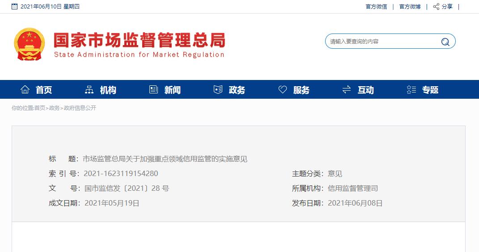The image size is (479, 252).
Task: Open the 新闻 menu item
Action: (172, 90)
